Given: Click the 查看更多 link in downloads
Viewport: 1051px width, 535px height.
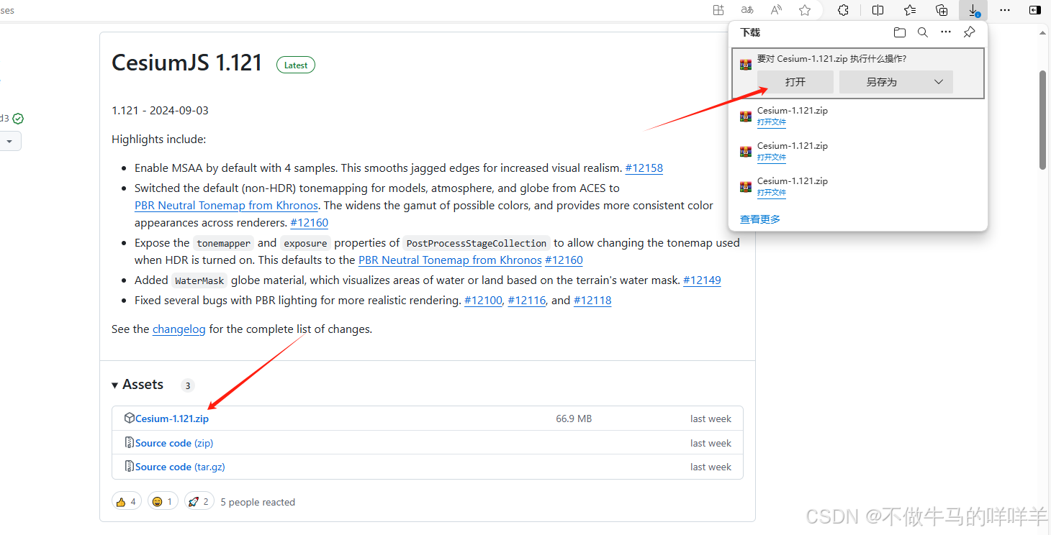Looking at the screenshot, I should [760, 219].
